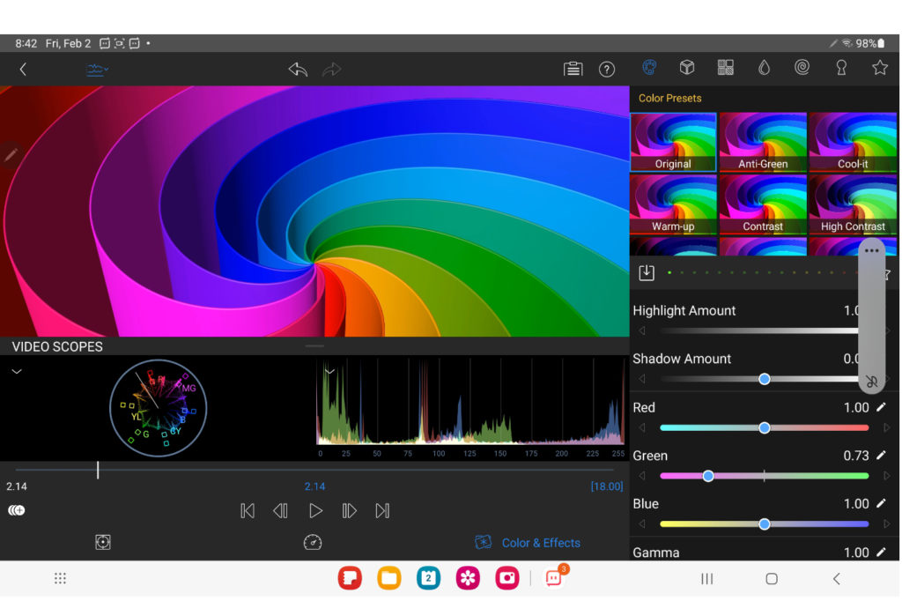
Task: Open the help question mark
Action: [x=606, y=70]
